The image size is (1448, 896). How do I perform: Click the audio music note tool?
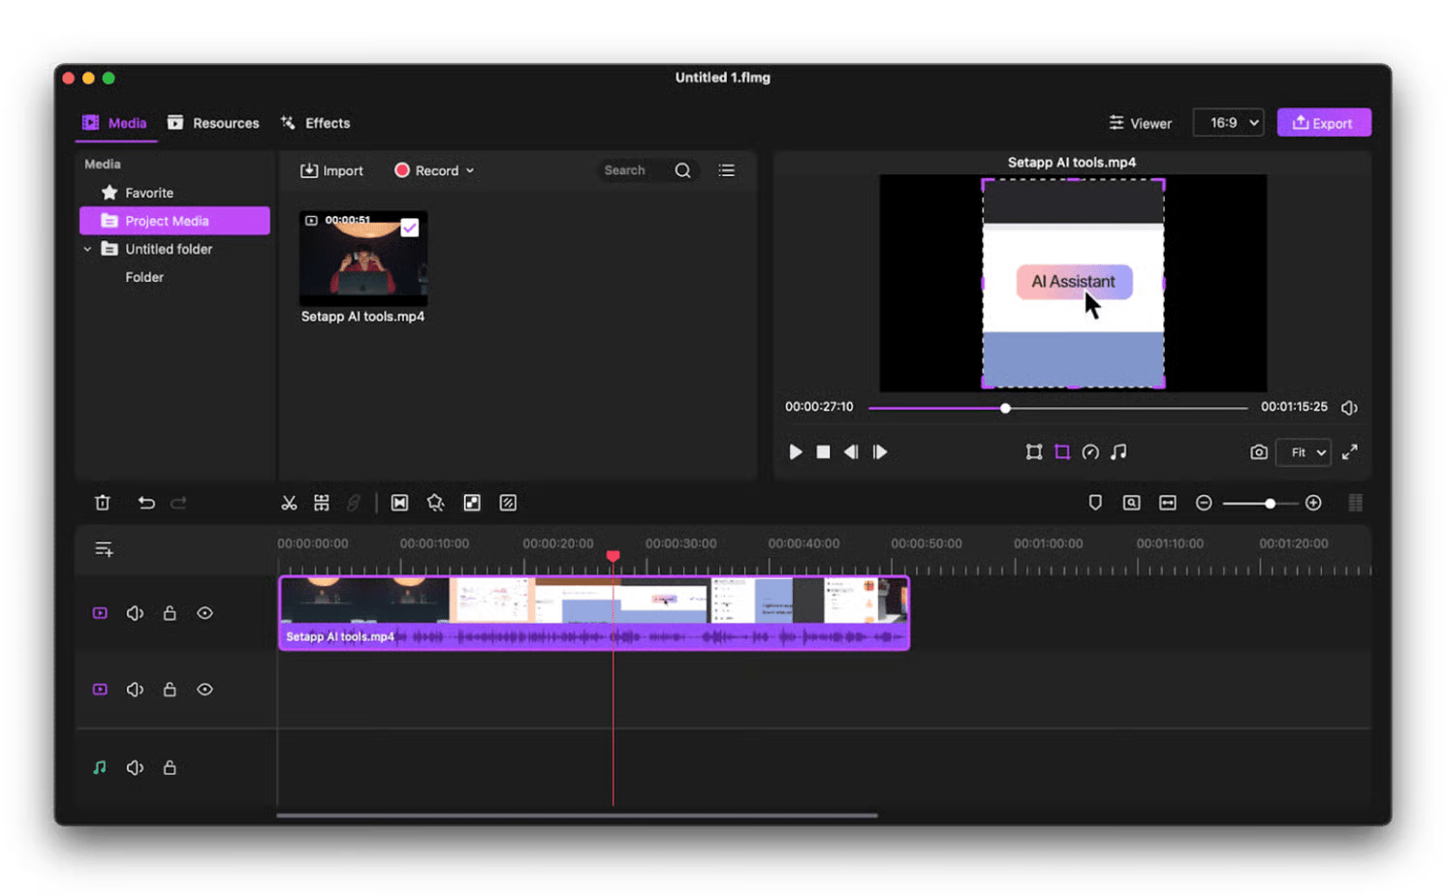[x=1118, y=452]
